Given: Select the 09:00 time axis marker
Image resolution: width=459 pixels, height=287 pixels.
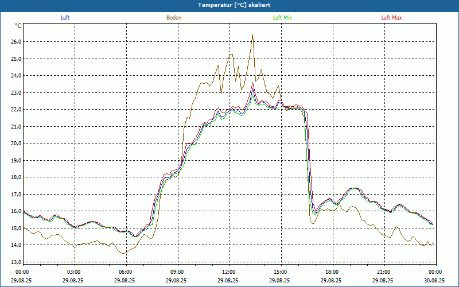Looking at the screenshot, I should pyautogui.click(x=177, y=272).
